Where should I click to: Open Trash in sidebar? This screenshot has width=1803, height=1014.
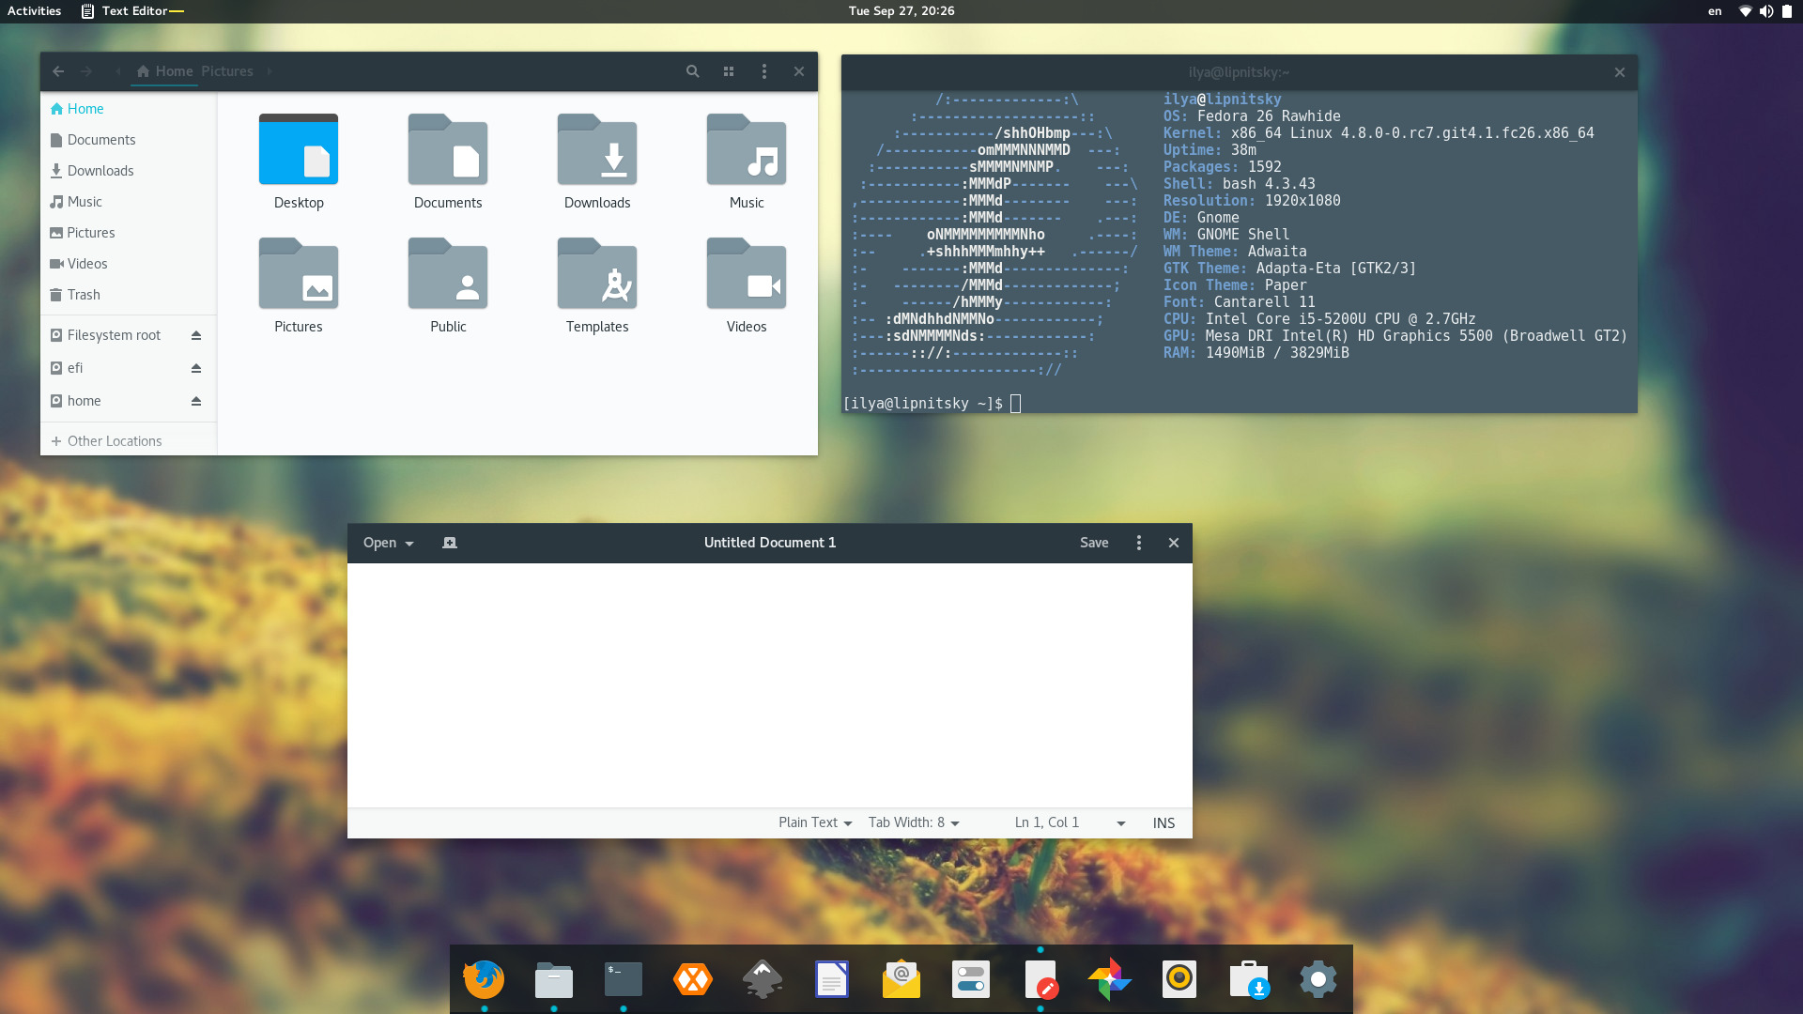coord(129,295)
